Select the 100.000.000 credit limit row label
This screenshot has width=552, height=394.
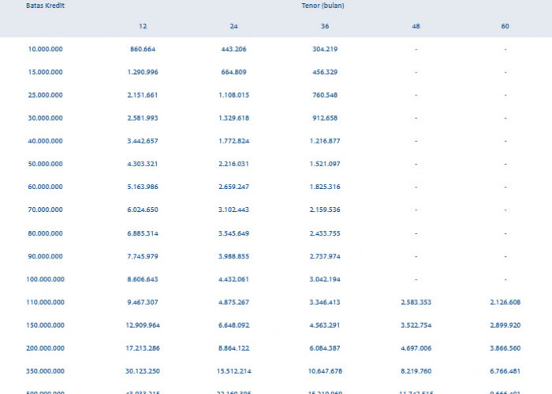pos(45,279)
